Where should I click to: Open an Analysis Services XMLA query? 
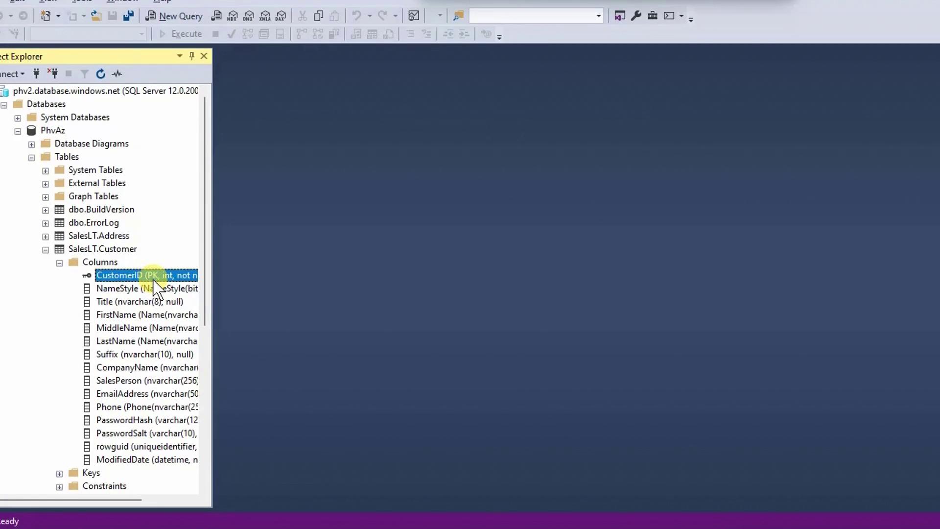pyautogui.click(x=265, y=16)
